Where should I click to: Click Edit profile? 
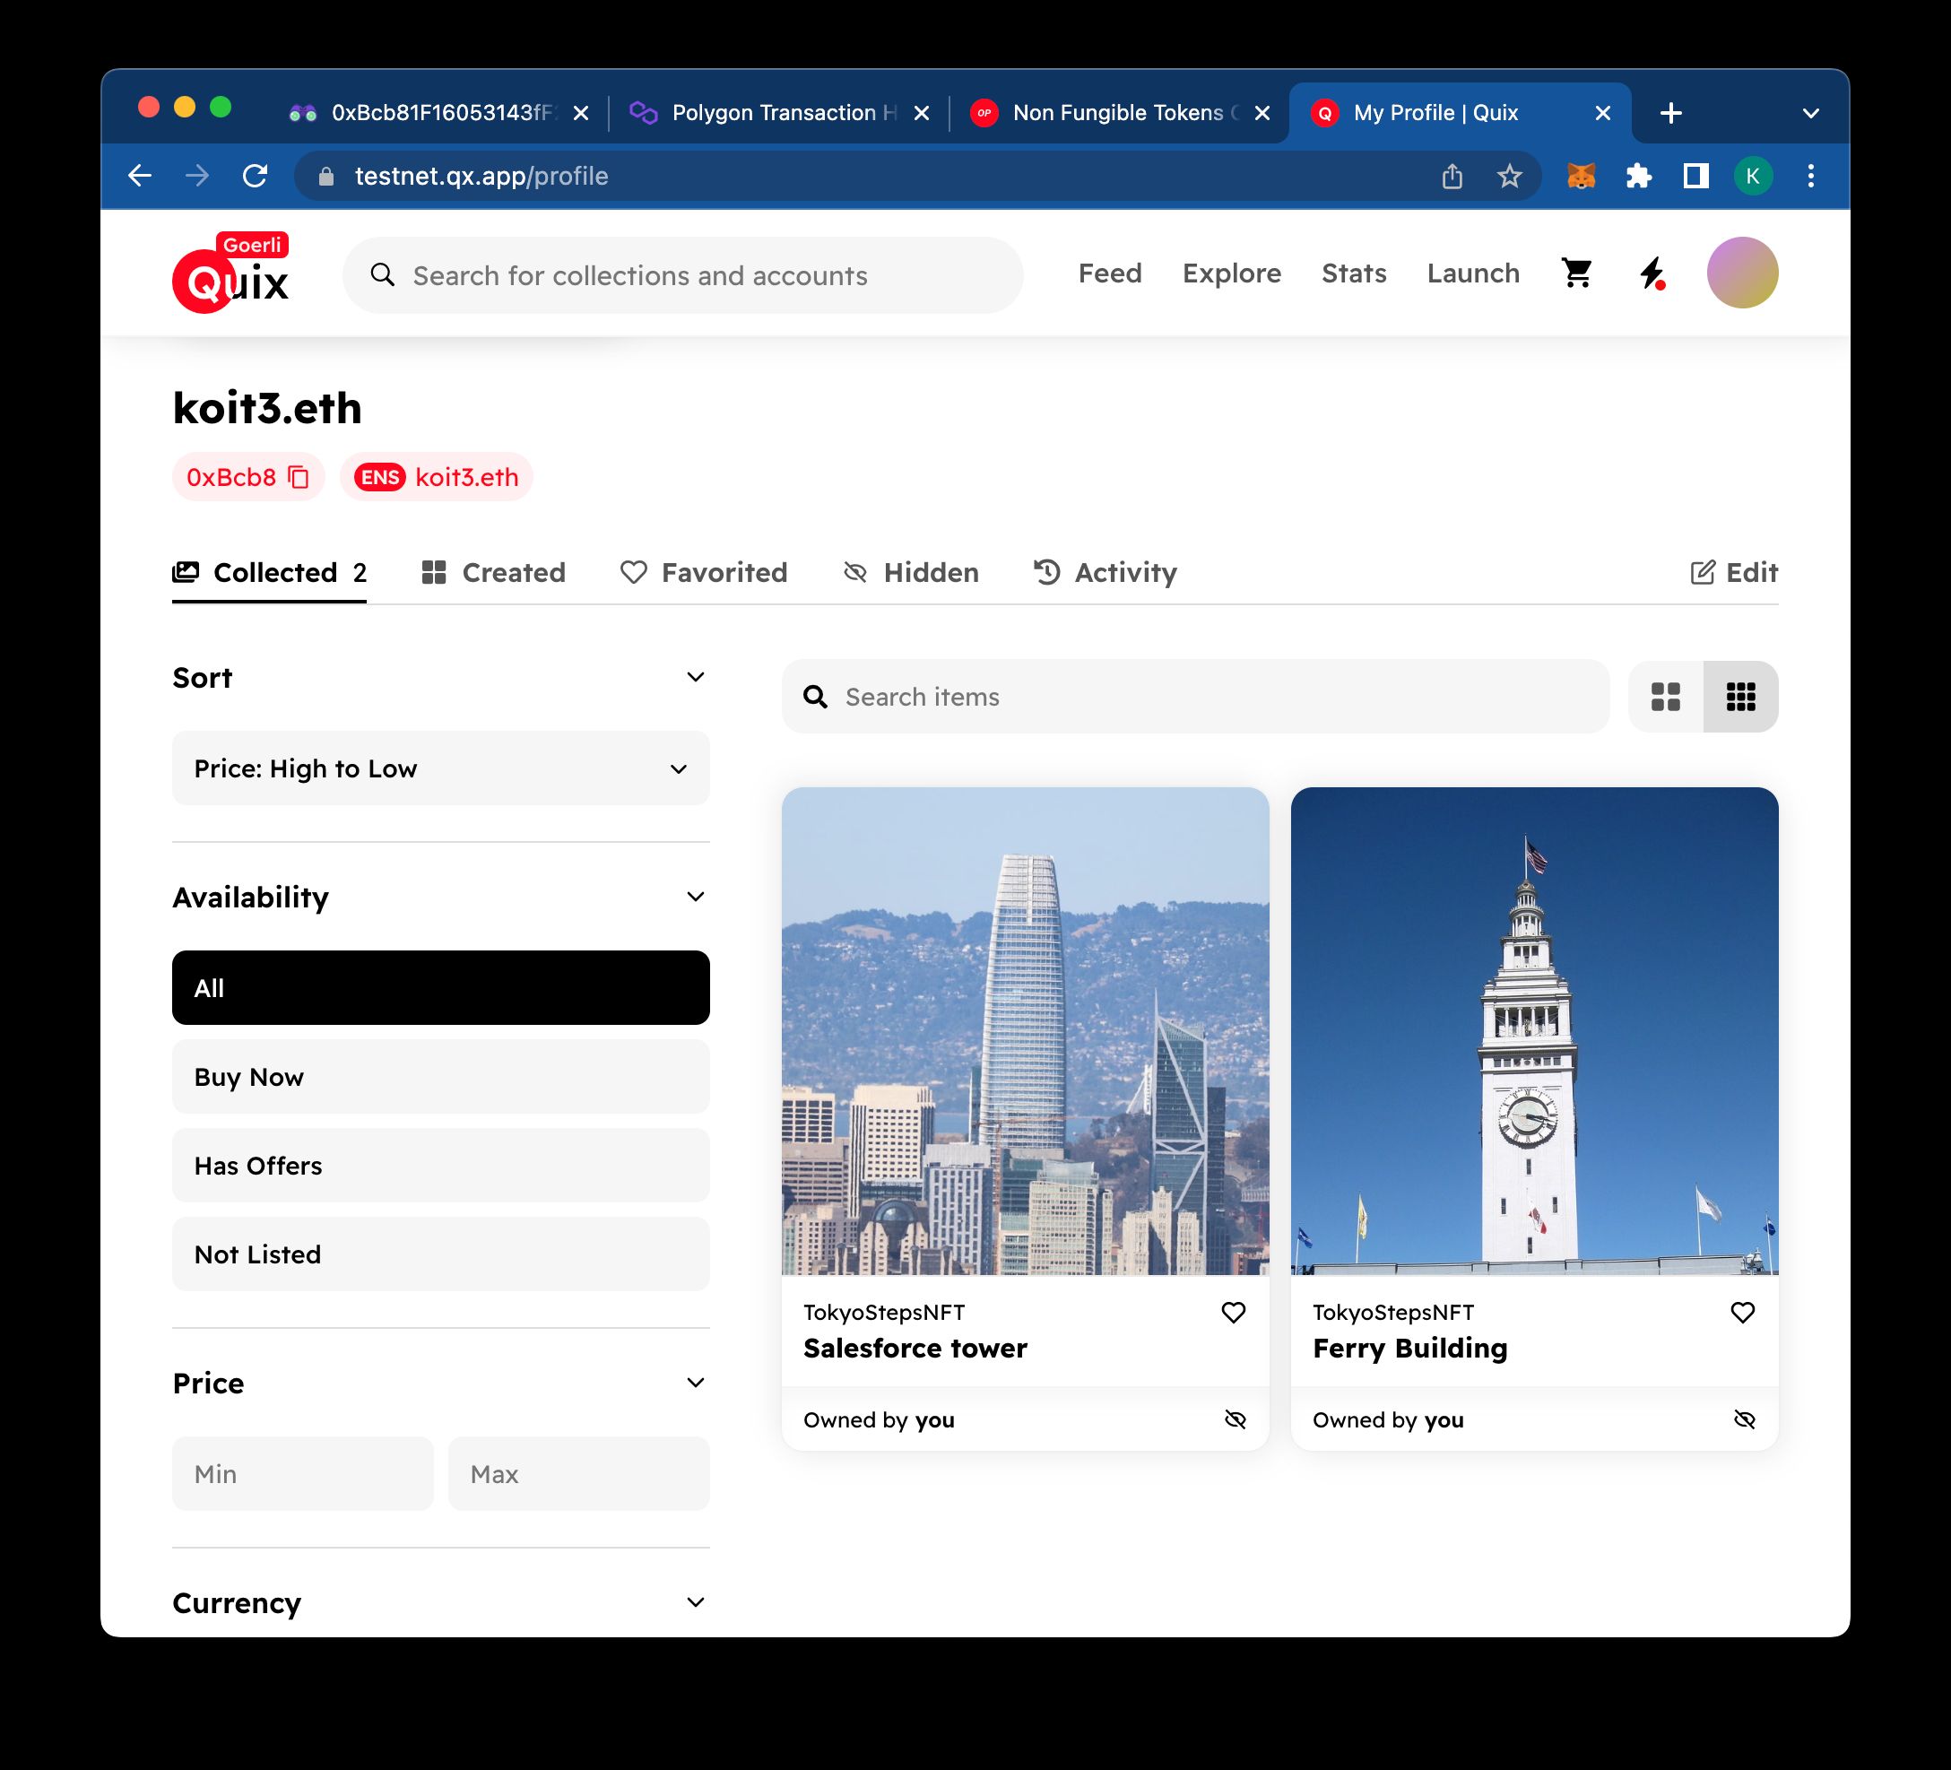click(1733, 573)
